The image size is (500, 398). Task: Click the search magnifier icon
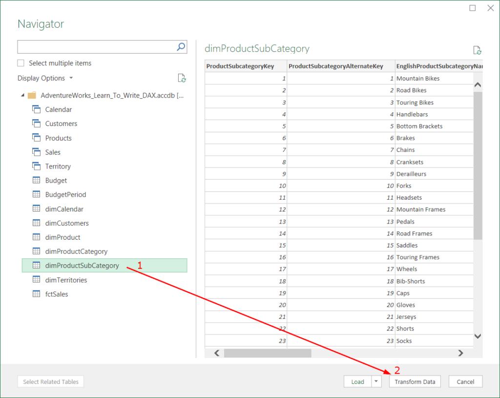pyautogui.click(x=181, y=47)
